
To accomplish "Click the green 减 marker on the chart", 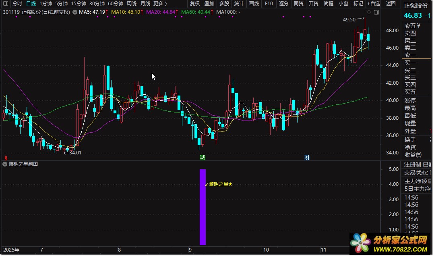I will coord(203,157).
